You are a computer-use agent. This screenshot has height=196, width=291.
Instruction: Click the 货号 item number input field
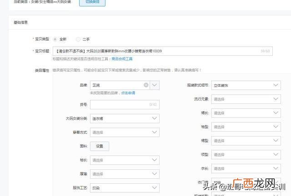(x=125, y=105)
